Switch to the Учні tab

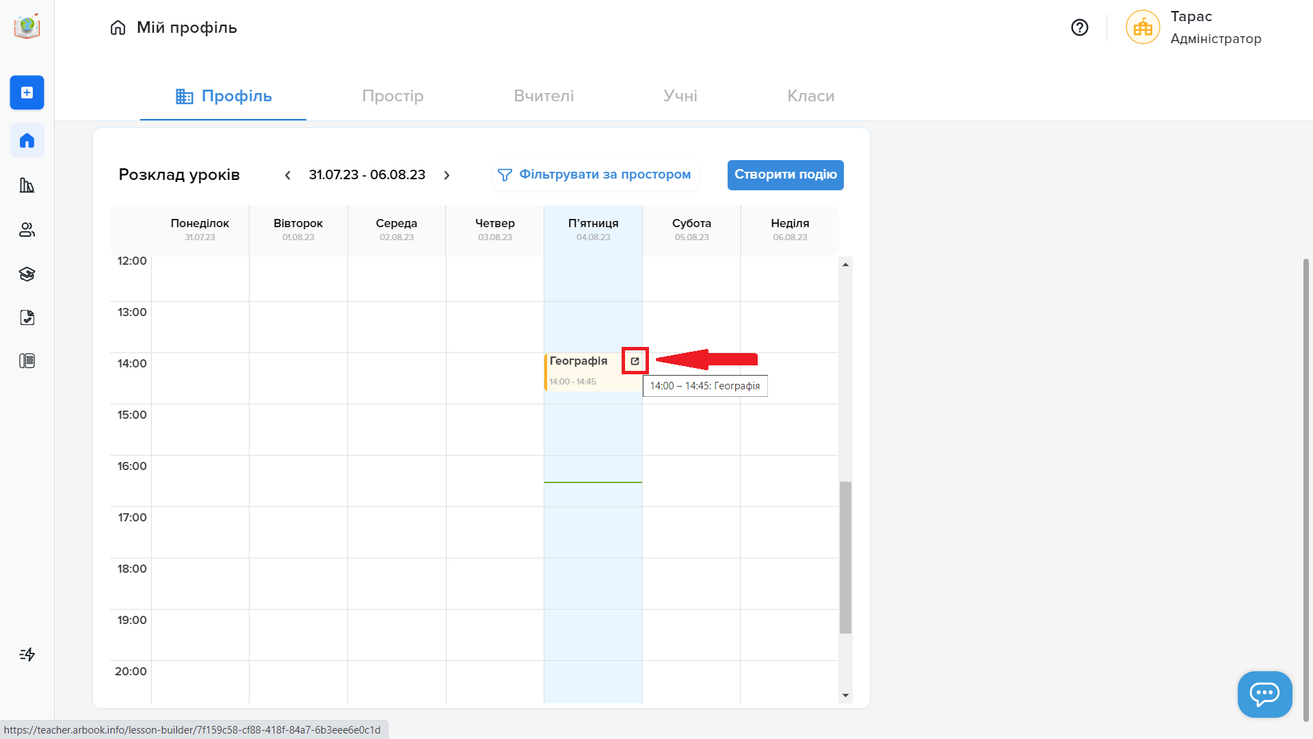[x=680, y=96]
